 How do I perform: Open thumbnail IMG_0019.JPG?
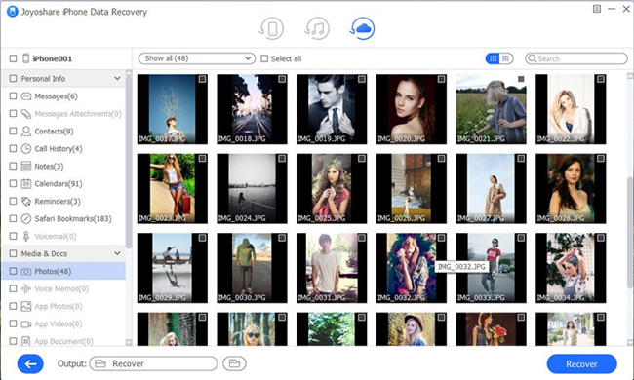pyautogui.click(x=332, y=109)
